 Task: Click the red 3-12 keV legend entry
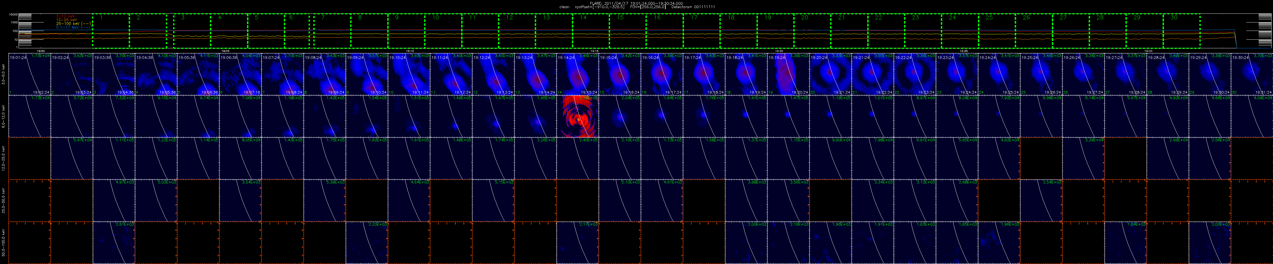[66, 16]
